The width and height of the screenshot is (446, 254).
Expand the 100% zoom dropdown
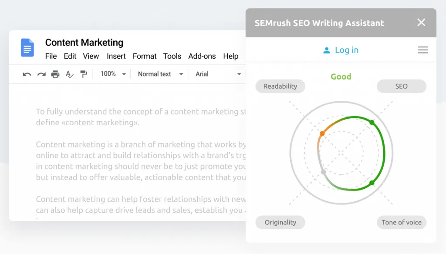click(x=113, y=74)
